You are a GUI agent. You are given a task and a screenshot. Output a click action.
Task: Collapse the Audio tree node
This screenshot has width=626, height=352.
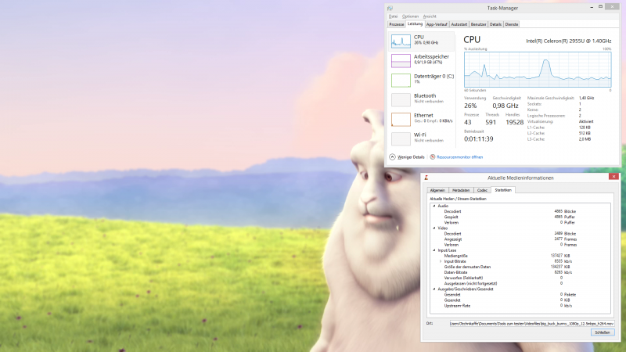pos(434,206)
